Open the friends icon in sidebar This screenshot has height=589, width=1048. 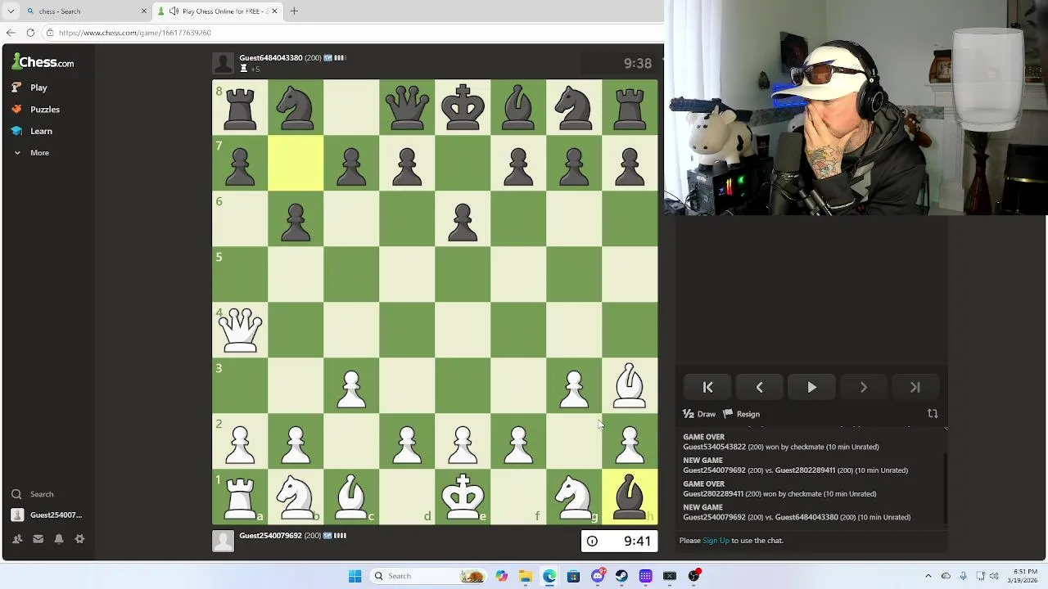pyautogui.click(x=17, y=538)
